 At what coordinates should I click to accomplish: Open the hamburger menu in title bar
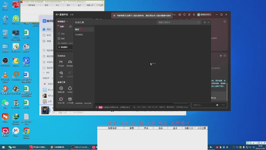[194, 15]
